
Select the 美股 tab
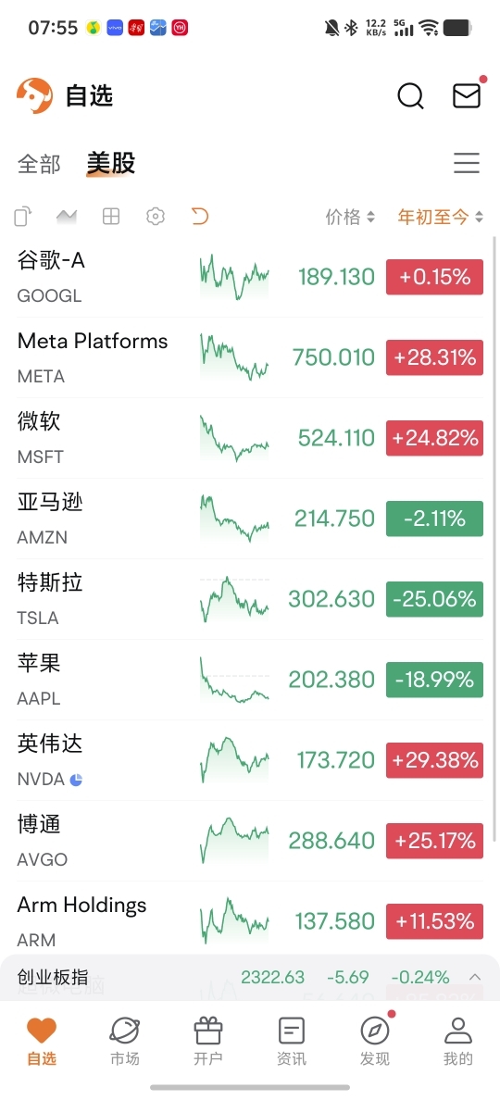tap(111, 164)
